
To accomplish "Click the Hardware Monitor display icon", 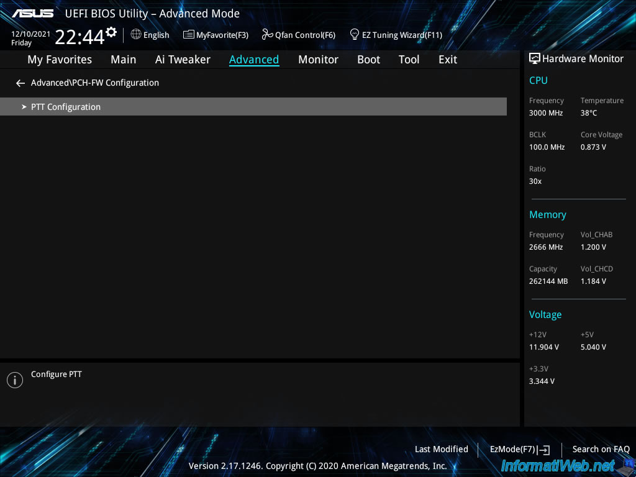I will pyautogui.click(x=535, y=59).
